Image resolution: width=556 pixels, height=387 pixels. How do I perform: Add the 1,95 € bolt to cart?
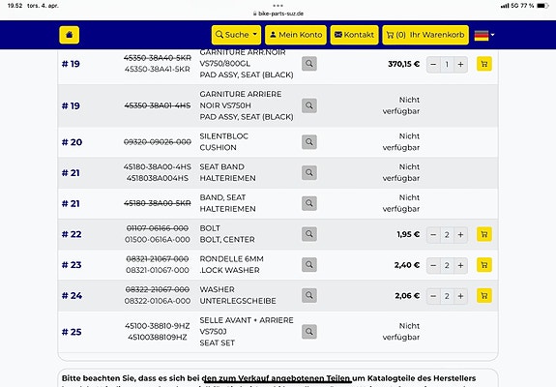pyautogui.click(x=484, y=234)
